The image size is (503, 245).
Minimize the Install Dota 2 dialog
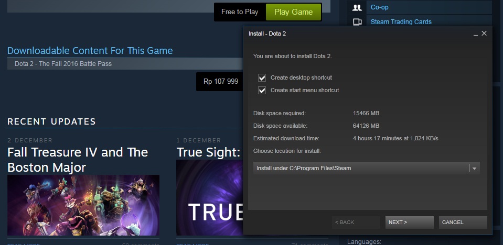[476, 34]
